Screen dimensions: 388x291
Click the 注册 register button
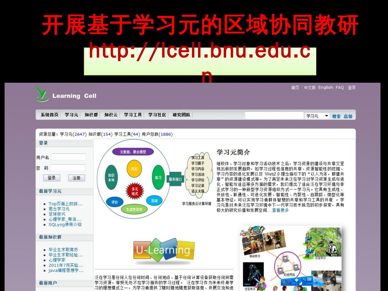pos(77,178)
